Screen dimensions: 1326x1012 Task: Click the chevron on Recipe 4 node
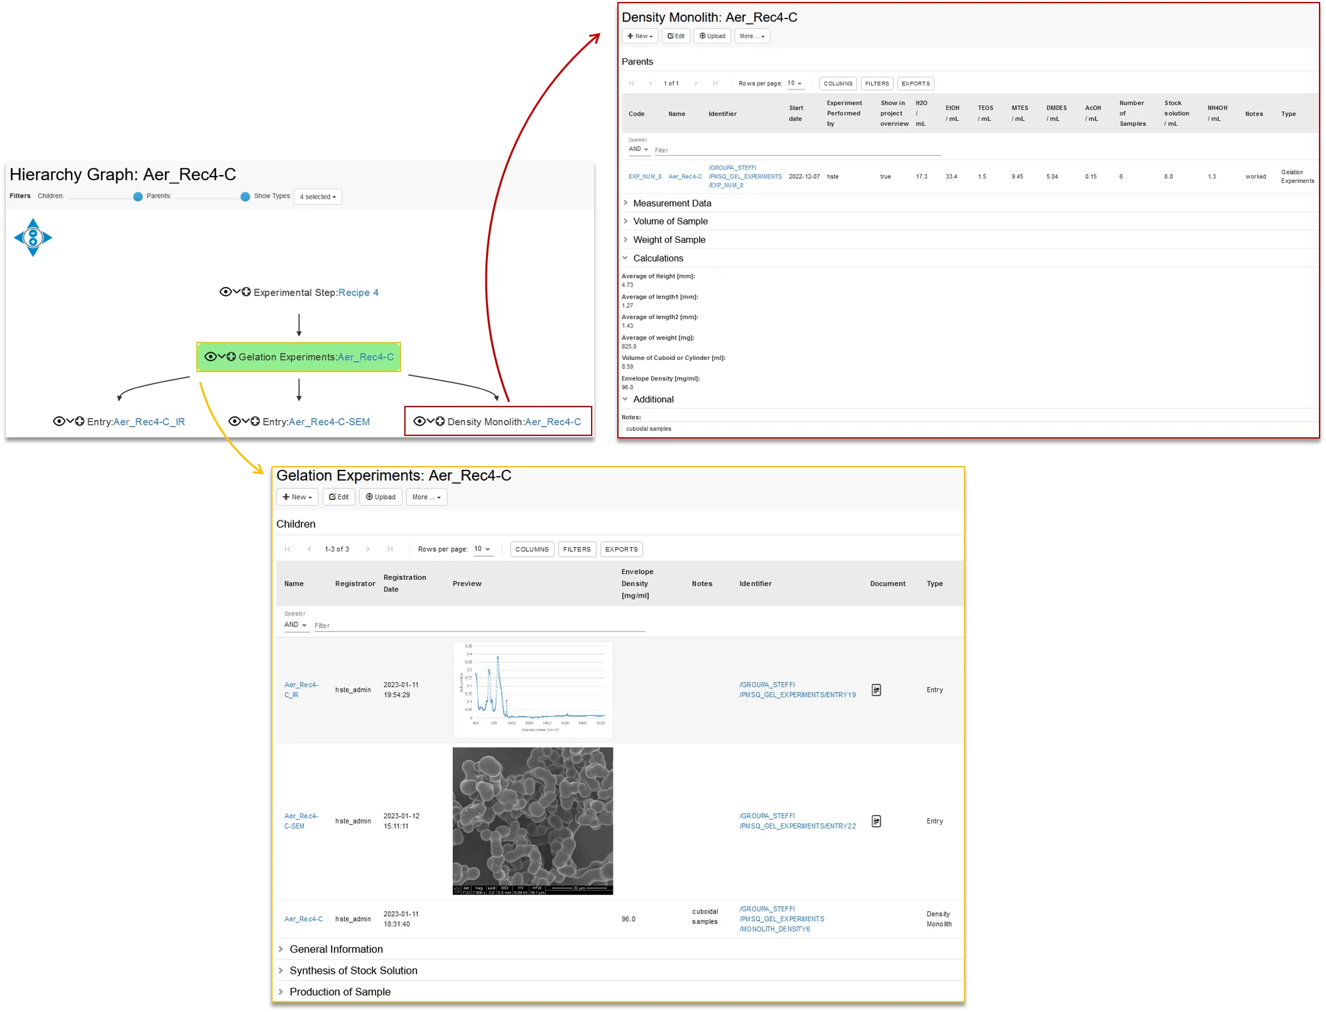236,292
